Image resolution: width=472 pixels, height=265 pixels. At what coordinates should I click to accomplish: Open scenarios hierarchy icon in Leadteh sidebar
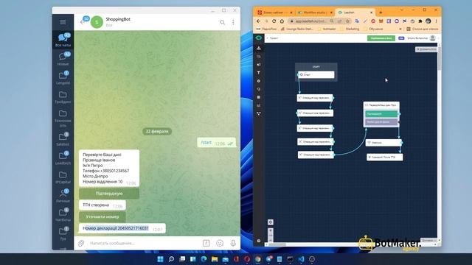(259, 48)
